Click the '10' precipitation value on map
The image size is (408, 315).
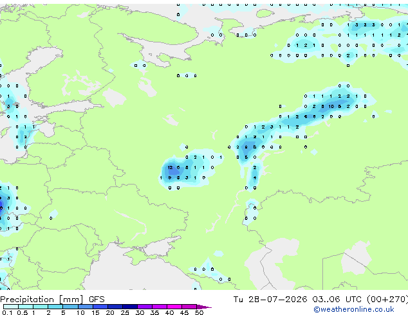click(331, 106)
